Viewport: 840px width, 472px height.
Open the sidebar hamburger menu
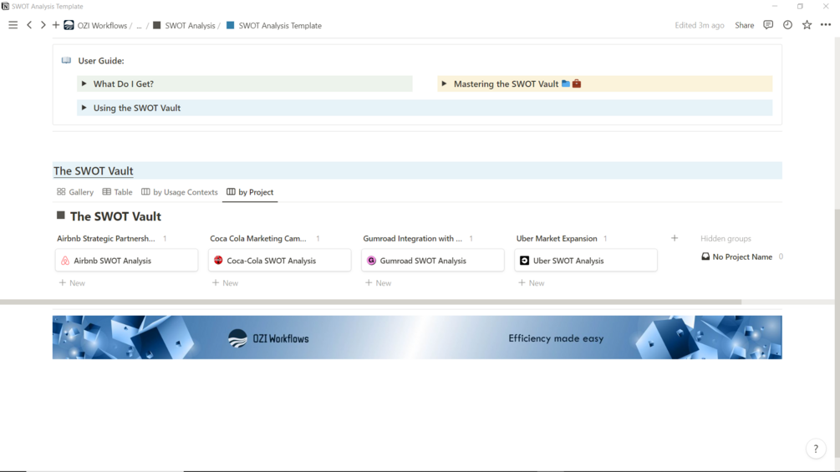13,25
